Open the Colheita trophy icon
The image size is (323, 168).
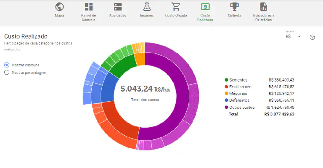point(234,7)
